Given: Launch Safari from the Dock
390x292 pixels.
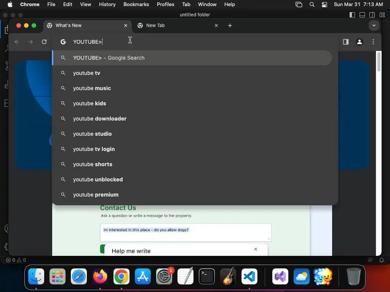Looking at the screenshot, I should coord(79,276).
